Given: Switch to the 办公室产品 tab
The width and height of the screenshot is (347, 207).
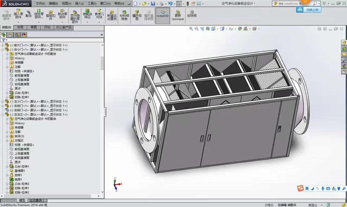Looking at the screenshot, I should coord(64,27).
